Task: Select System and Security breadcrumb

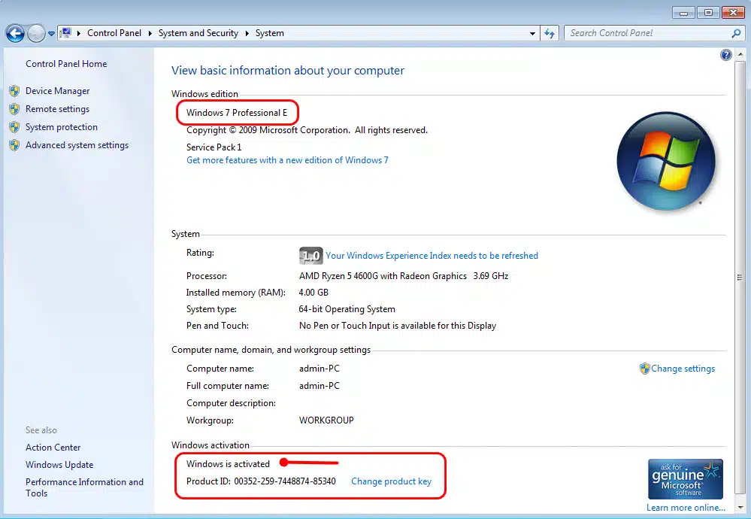Action: [198, 33]
